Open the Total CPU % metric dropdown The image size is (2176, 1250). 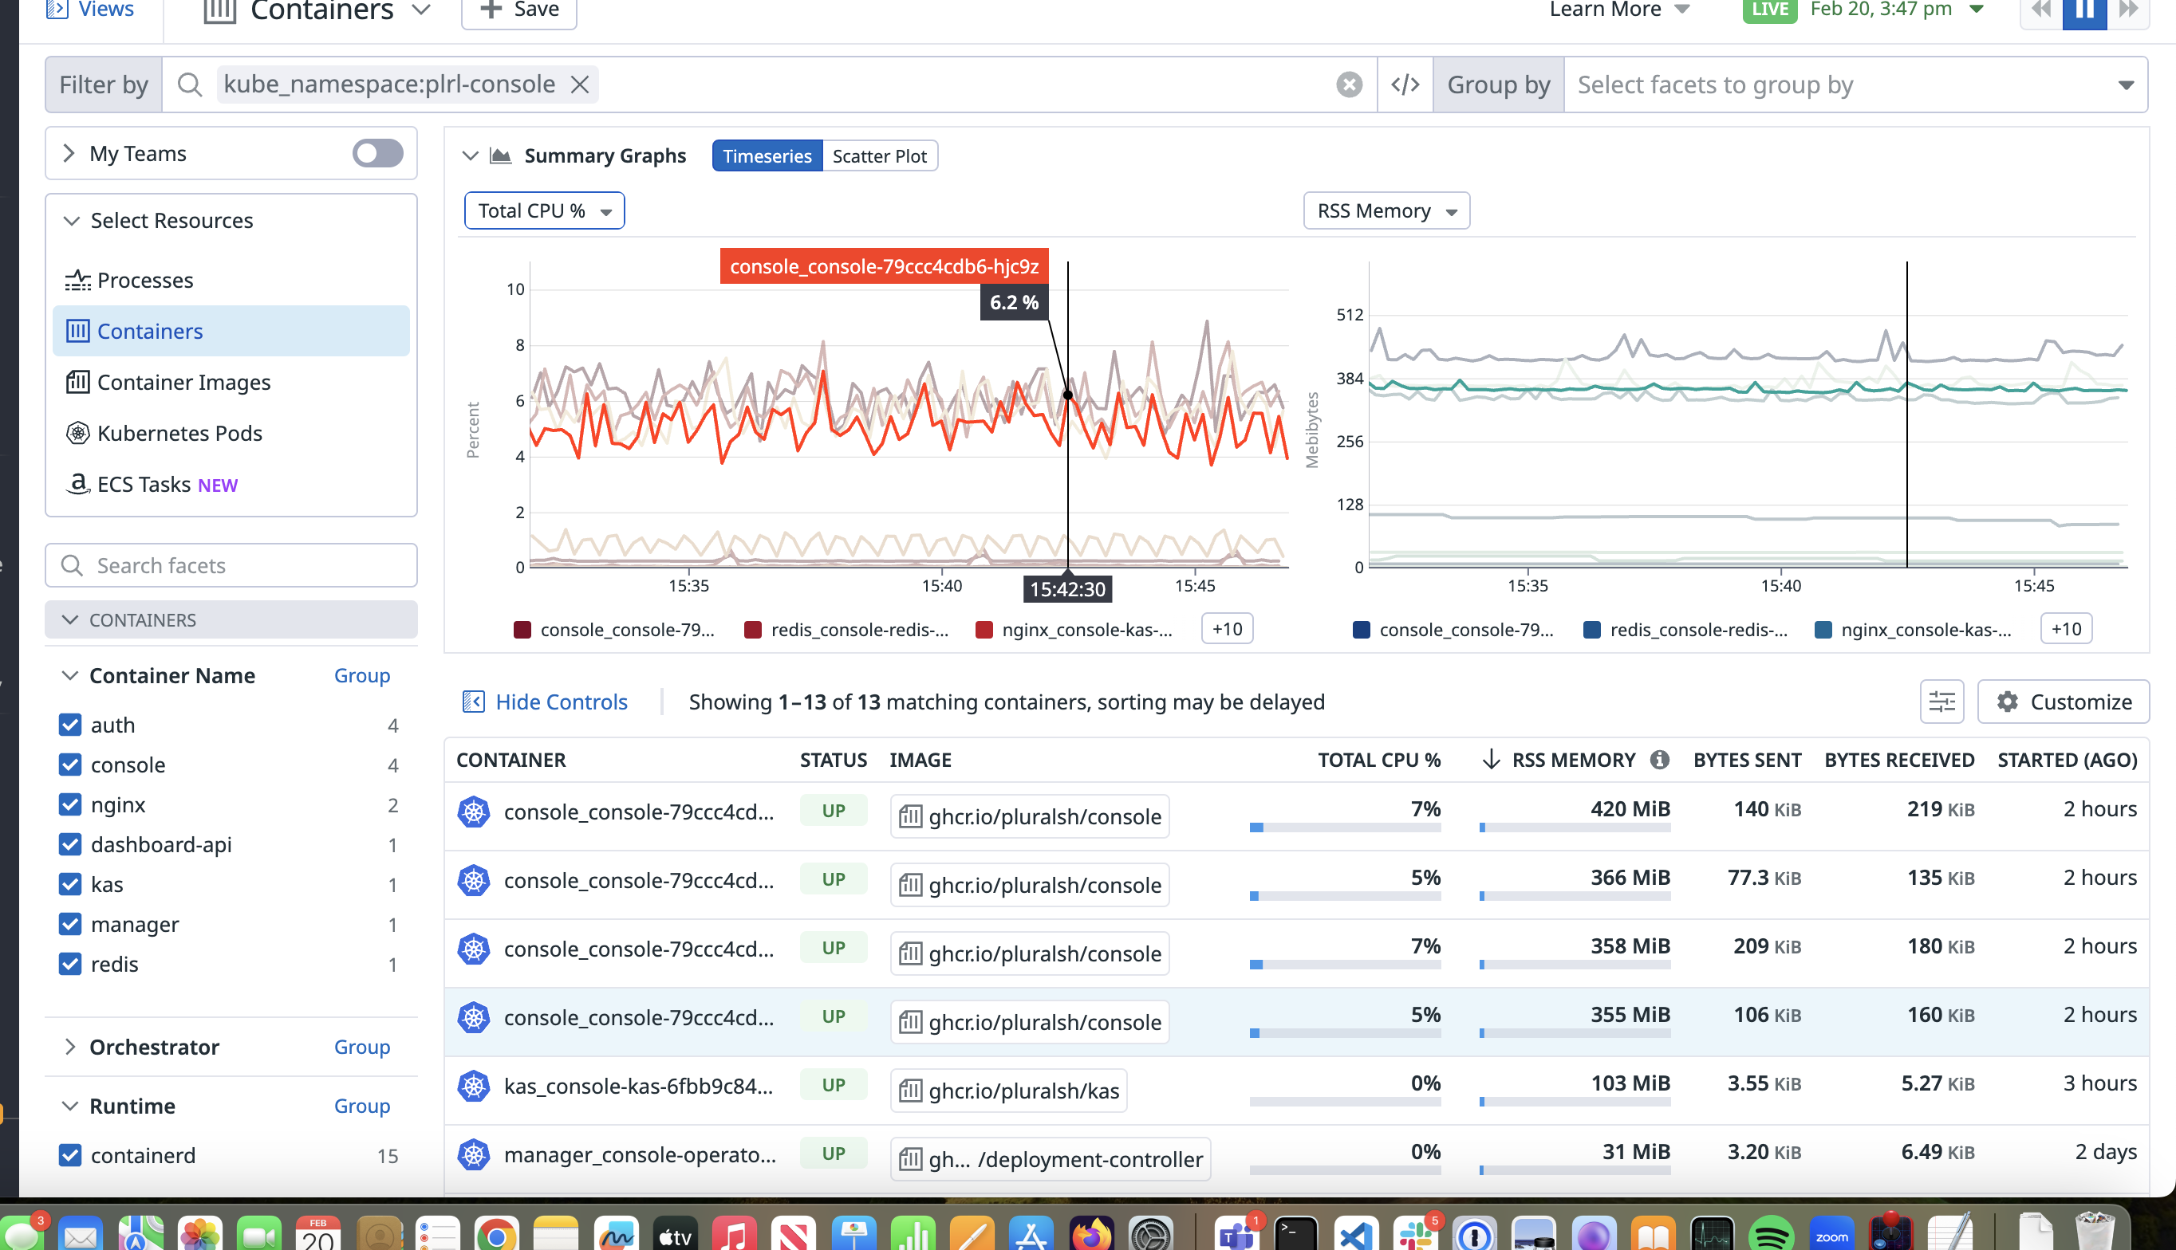click(x=545, y=210)
